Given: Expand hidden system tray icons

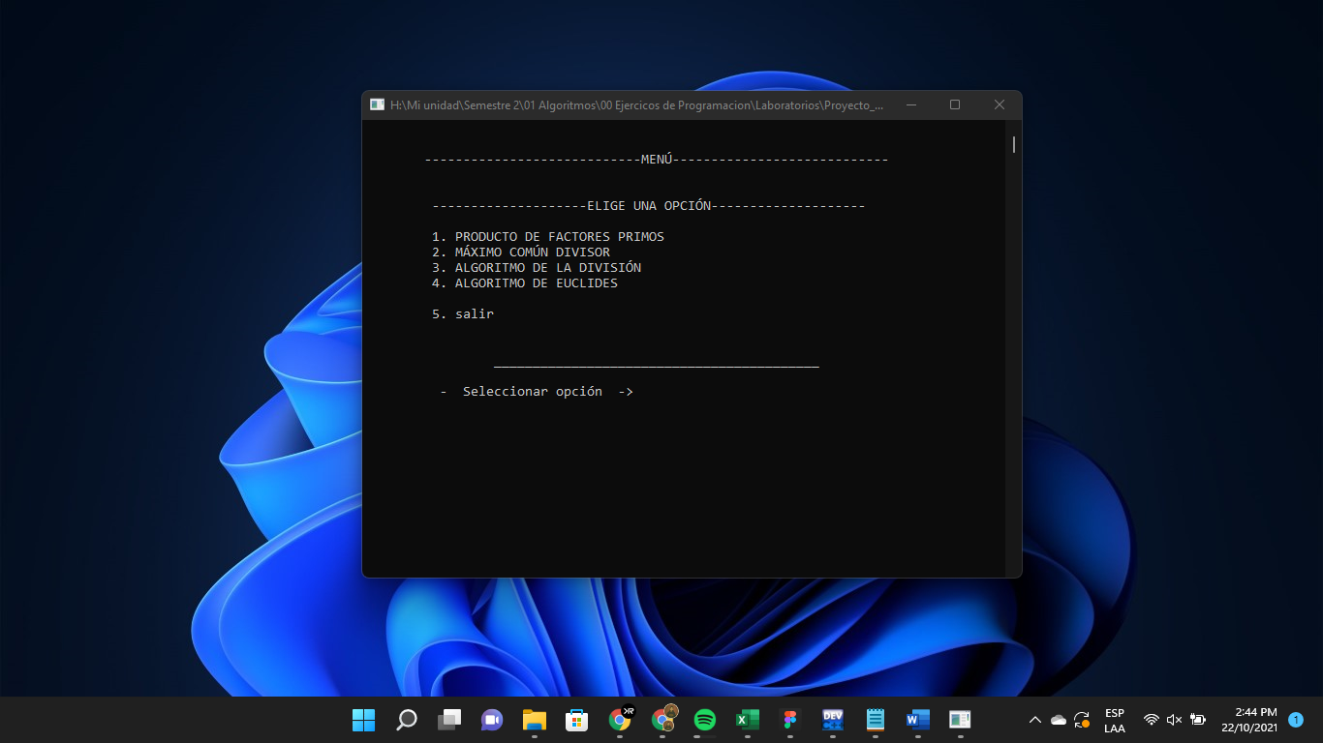Looking at the screenshot, I should pyautogui.click(x=1034, y=720).
